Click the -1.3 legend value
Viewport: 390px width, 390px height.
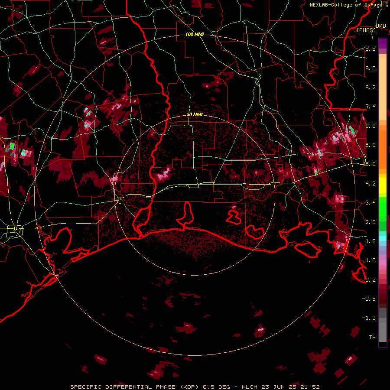coord(369,318)
